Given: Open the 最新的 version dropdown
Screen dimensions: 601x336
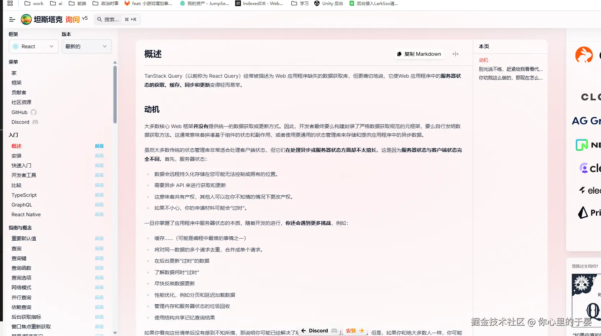Looking at the screenshot, I should tap(86, 46).
